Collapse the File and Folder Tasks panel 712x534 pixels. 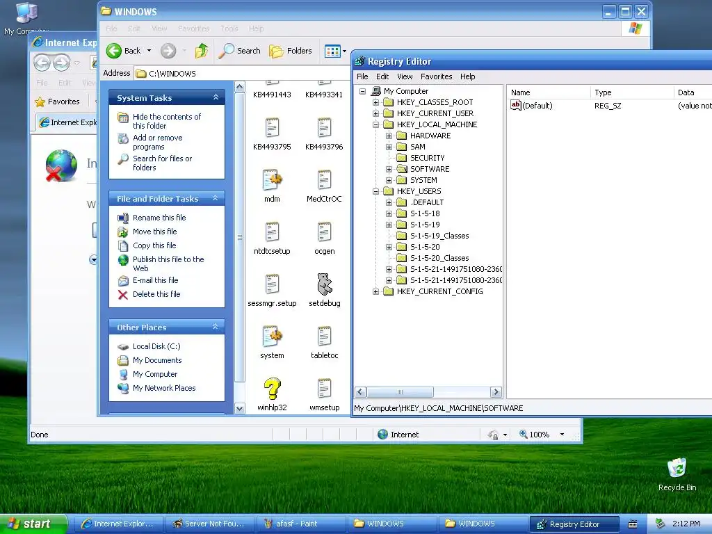click(x=216, y=198)
